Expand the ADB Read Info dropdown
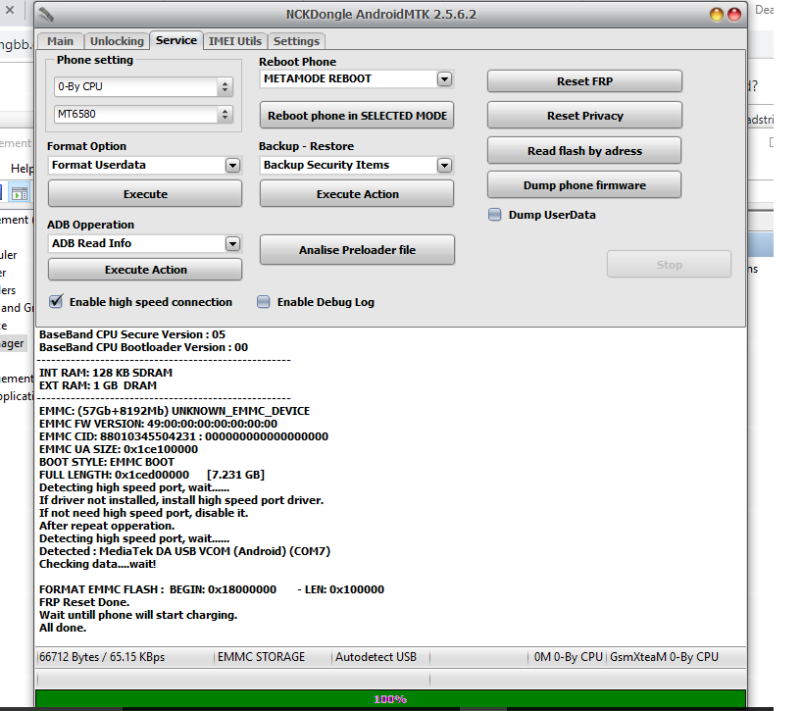The width and height of the screenshot is (803, 711). 232,243
